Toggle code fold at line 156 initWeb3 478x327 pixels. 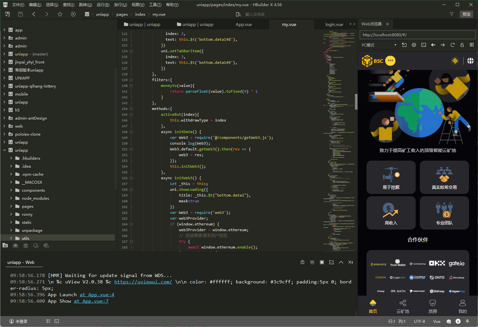point(131,178)
